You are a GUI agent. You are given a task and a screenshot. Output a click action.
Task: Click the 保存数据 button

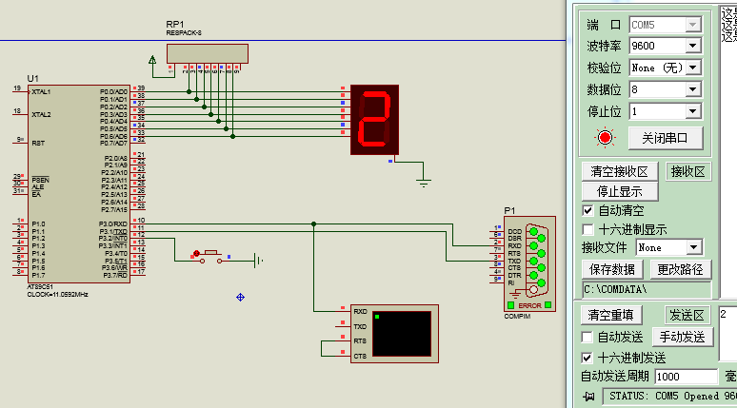[x=612, y=269]
